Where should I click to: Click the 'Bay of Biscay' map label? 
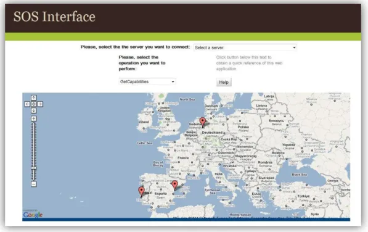coord(158,164)
